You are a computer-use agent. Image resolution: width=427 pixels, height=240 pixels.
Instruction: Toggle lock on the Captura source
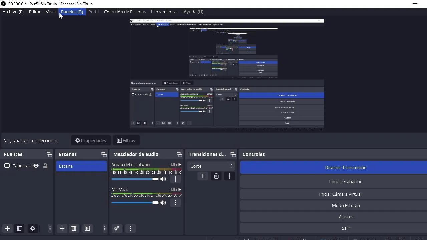click(x=45, y=166)
